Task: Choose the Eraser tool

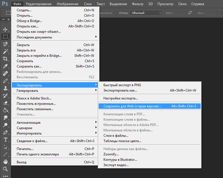Action: pos(5,103)
